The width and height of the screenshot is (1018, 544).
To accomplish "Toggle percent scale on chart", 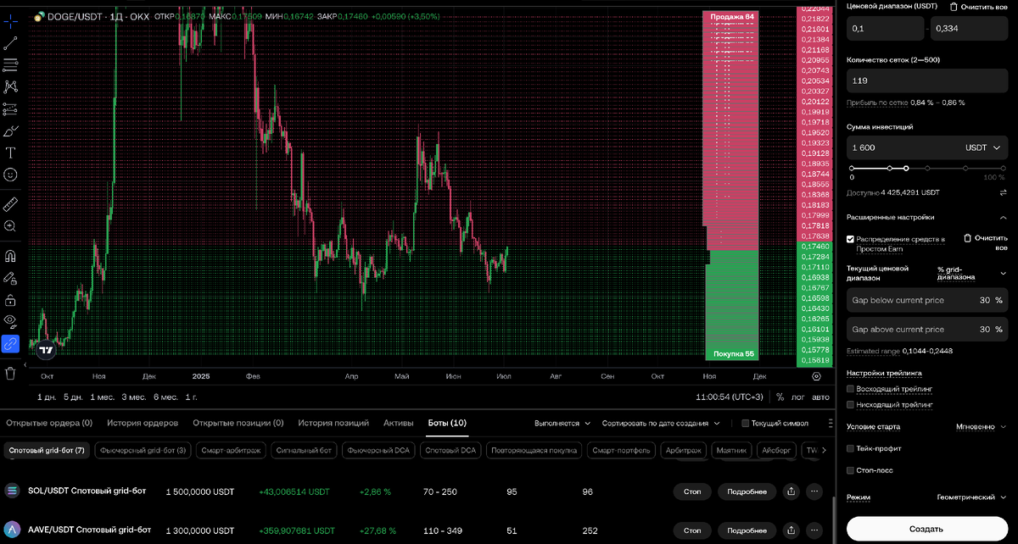I will point(780,397).
